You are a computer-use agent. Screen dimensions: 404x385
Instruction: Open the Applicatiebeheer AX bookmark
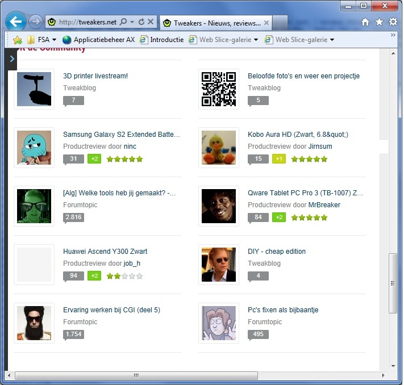point(98,40)
